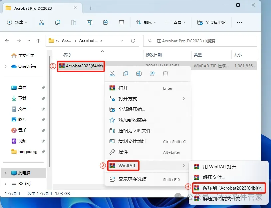Click the 全部解压缩 toolbar button

pyautogui.click(x=211, y=22)
